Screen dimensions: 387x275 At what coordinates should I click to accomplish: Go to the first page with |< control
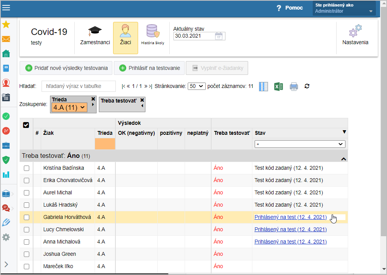click(123, 86)
